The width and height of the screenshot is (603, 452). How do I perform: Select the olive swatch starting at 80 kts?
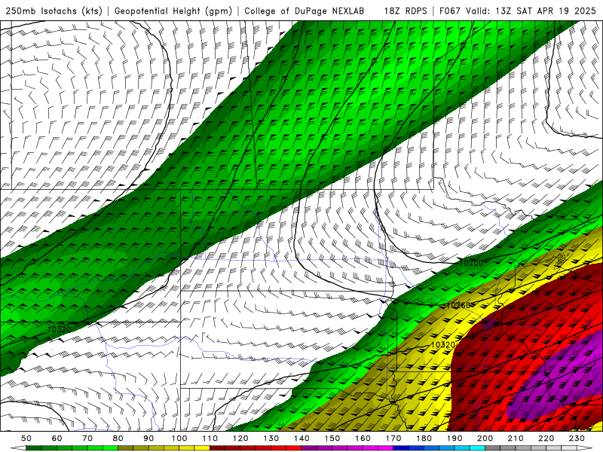tap(125, 447)
